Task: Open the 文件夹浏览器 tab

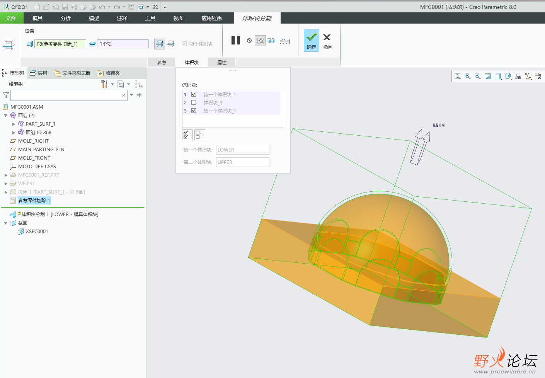Action: click(x=72, y=73)
